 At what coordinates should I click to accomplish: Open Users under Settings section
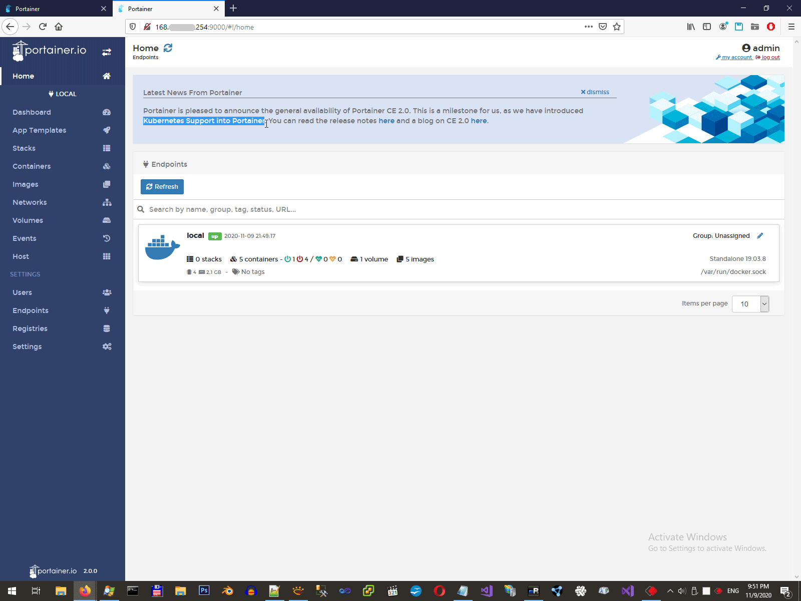[x=63, y=292]
